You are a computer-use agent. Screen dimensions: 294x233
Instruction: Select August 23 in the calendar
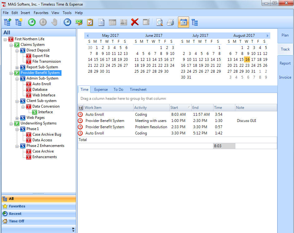pos(247,66)
